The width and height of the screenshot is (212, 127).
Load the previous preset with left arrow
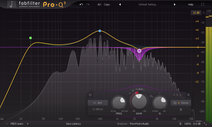click(120, 4)
